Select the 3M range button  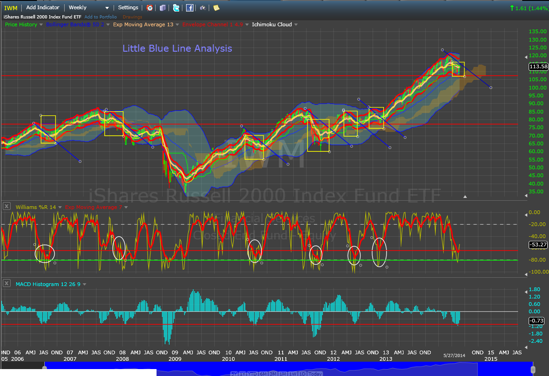[273, 374]
